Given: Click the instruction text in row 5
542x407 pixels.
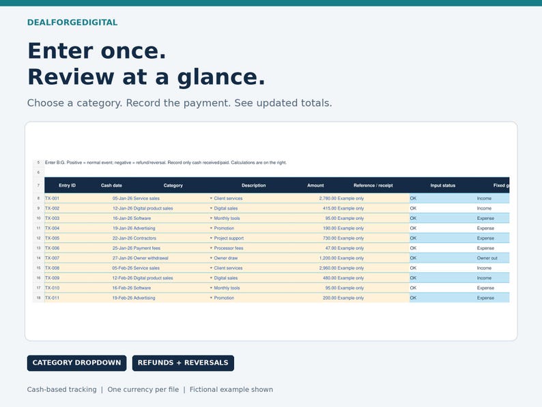Looking at the screenshot, I should click(166, 163).
